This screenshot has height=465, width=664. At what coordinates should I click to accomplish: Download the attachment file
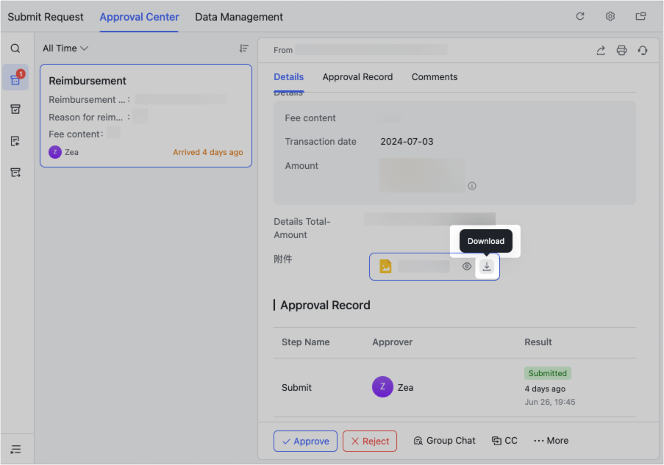pos(486,267)
